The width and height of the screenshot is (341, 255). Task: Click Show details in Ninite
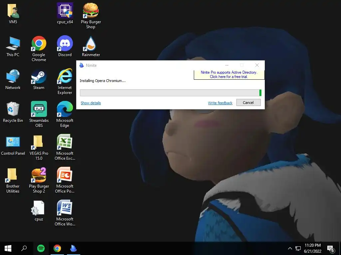91,103
